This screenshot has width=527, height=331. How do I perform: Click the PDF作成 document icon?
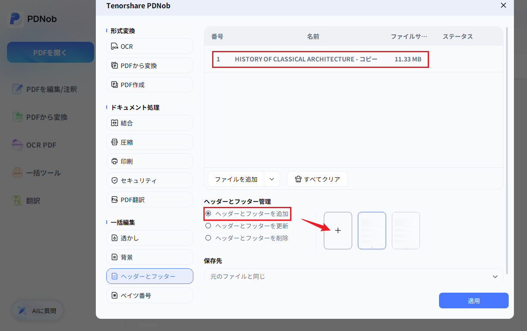coord(115,84)
